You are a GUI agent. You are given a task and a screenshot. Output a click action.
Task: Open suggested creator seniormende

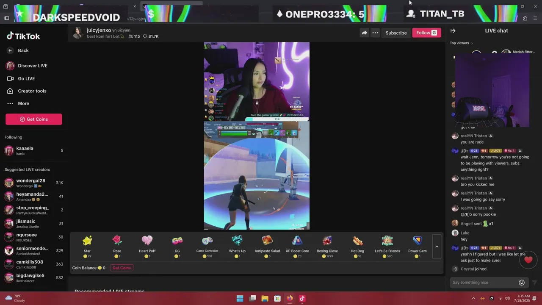(34, 251)
